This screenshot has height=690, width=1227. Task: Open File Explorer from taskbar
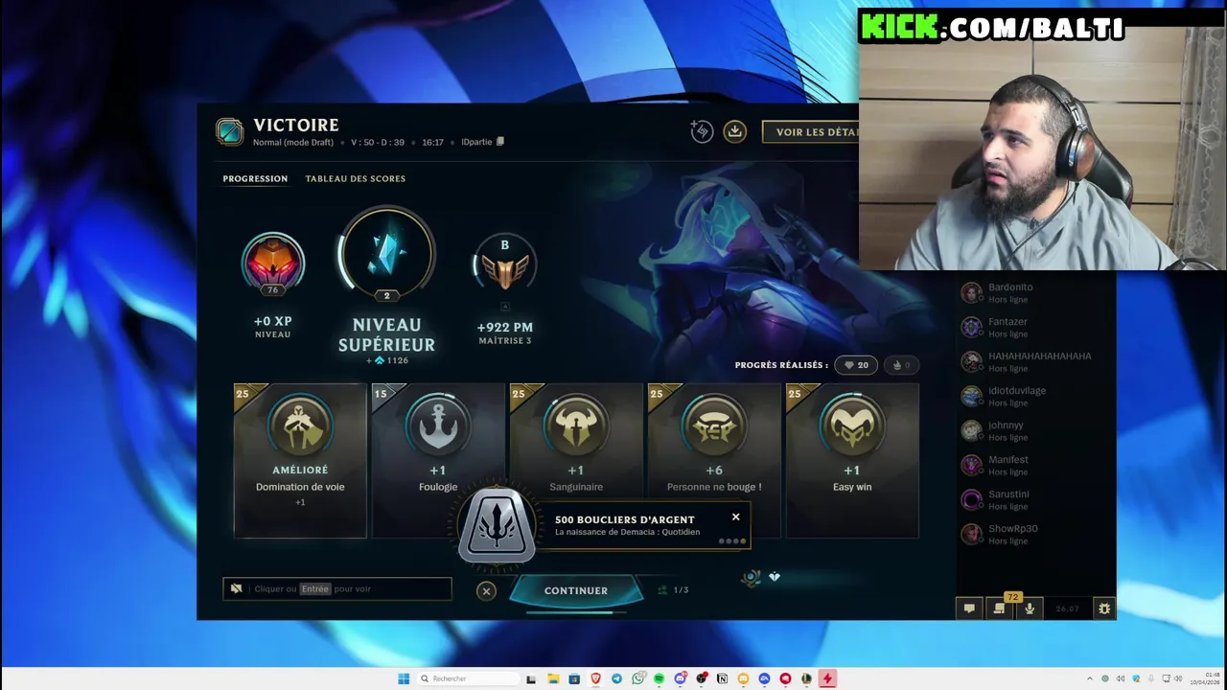point(553,678)
